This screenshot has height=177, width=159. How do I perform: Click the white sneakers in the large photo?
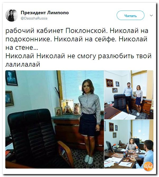(x=89, y=160)
